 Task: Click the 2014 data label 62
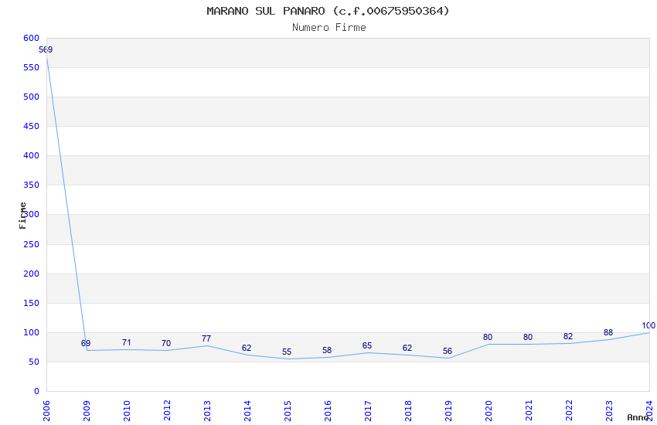click(247, 348)
